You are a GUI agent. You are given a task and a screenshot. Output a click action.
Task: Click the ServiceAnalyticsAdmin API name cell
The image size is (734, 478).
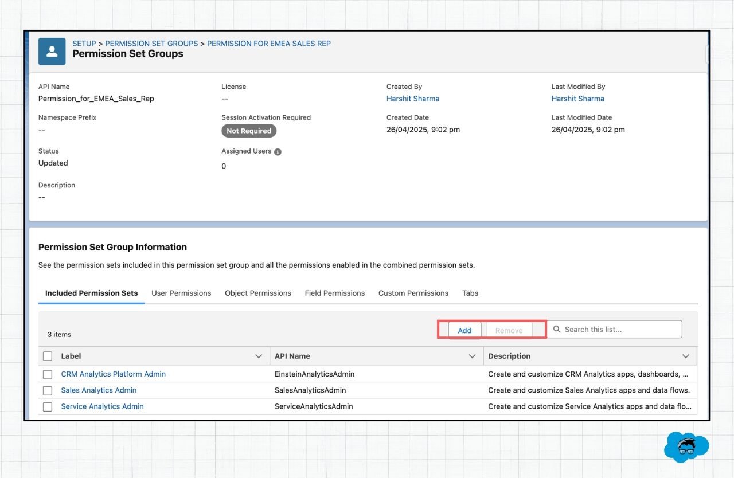[314, 406]
